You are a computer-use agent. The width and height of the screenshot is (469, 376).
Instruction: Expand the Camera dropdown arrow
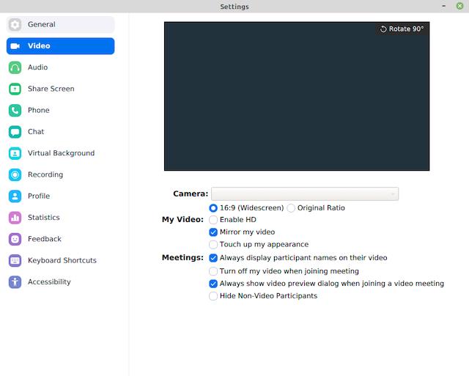tap(393, 194)
